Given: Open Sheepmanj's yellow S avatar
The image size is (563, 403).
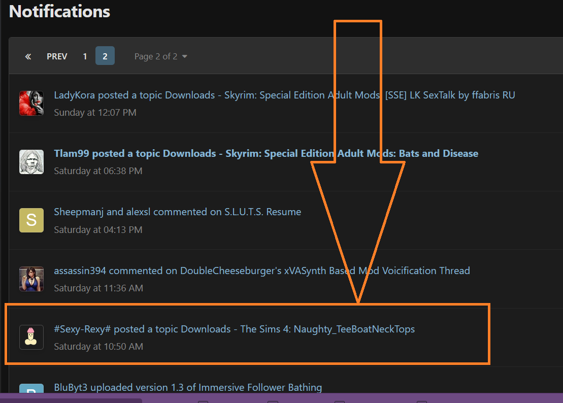Looking at the screenshot, I should coord(31,220).
